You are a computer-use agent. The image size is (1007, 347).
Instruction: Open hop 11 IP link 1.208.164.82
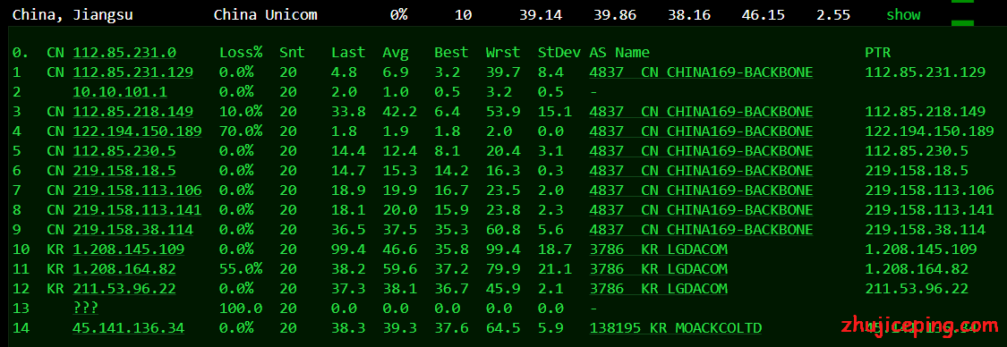click(124, 269)
